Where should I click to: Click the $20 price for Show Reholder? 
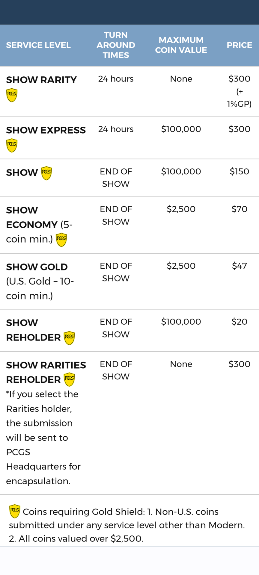pos(239,322)
